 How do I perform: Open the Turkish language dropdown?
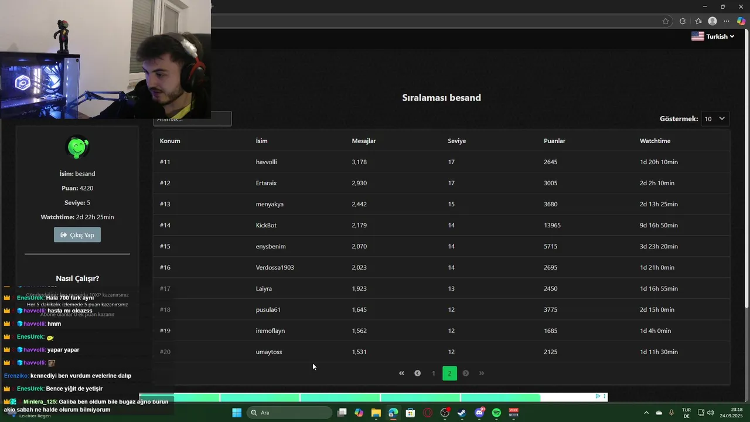(712, 36)
